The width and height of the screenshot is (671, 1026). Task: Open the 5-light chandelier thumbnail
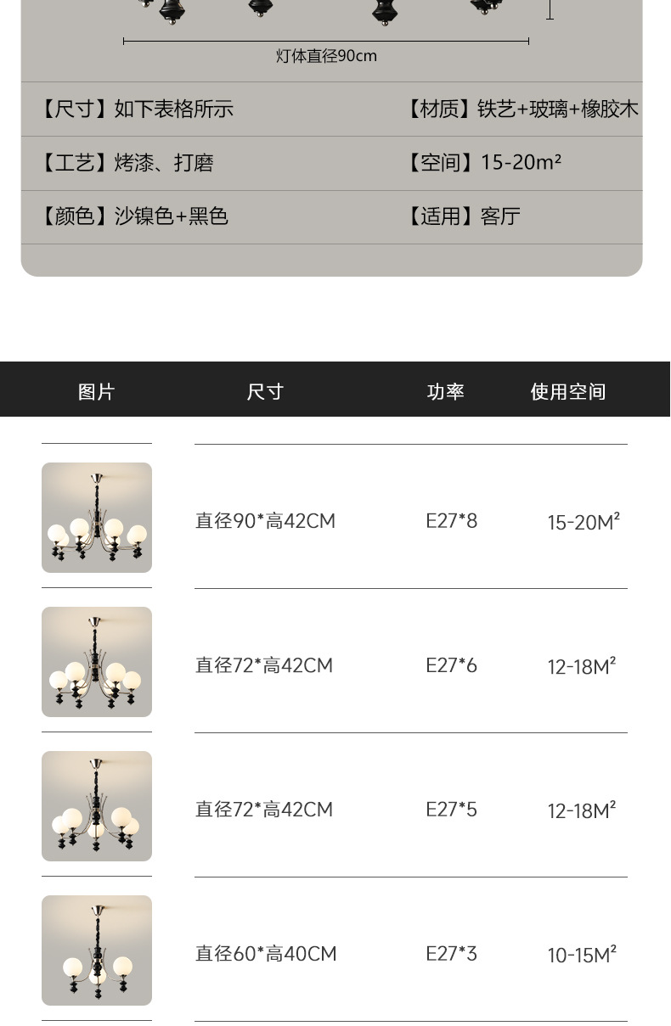pyautogui.click(x=97, y=806)
